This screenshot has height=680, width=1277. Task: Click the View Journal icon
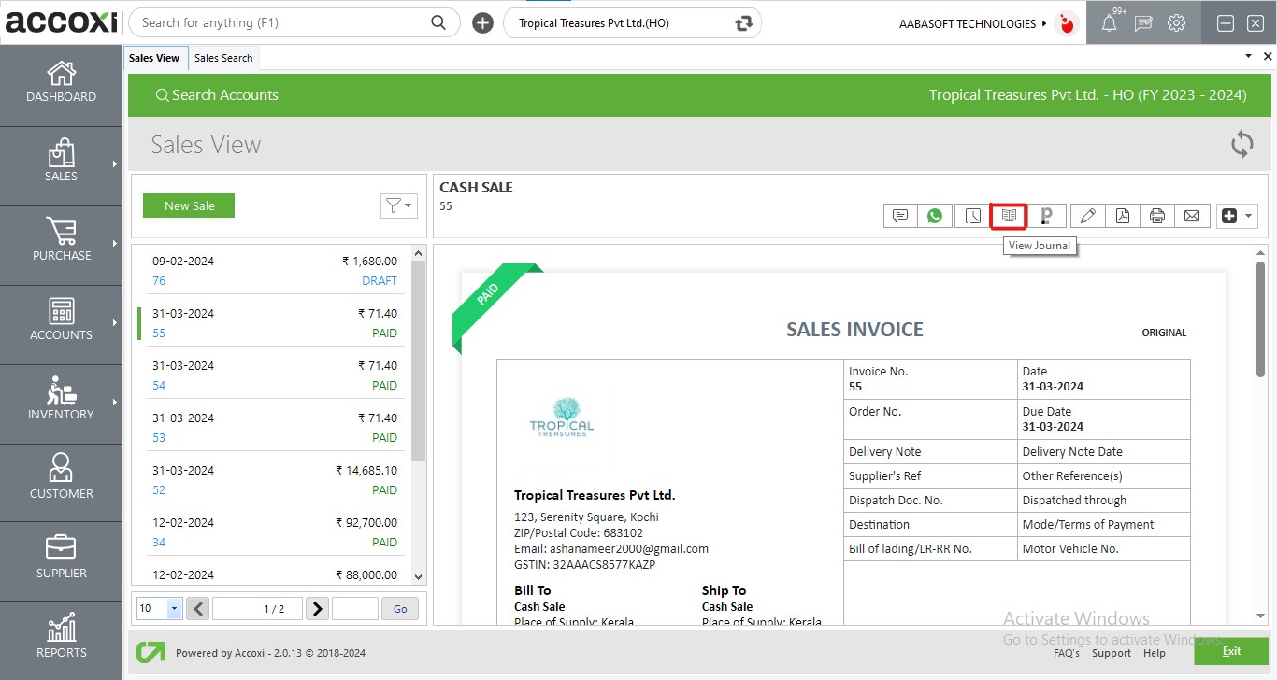click(x=1009, y=216)
